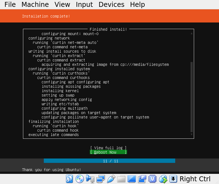Open the Input menu
The height and width of the screenshot is (184, 219).
[x=84, y=4]
